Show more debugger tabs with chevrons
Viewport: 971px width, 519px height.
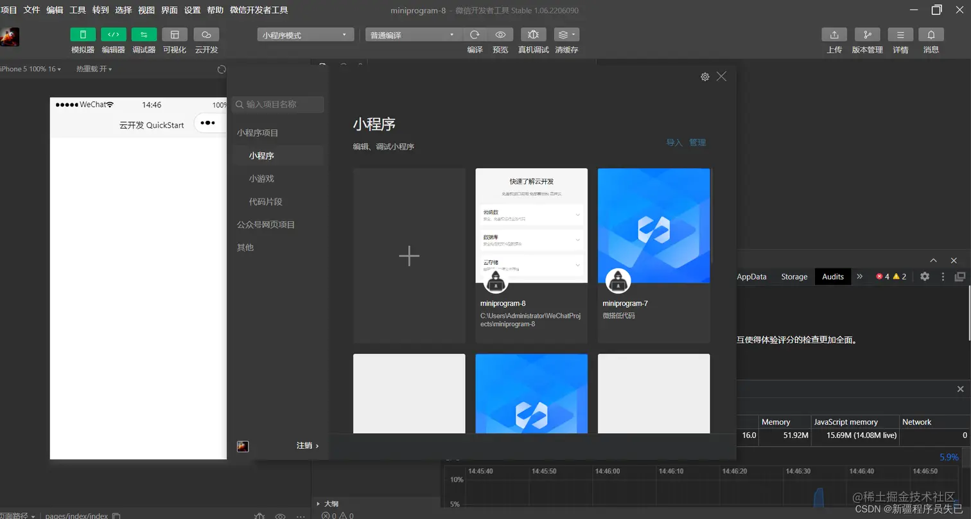tap(860, 277)
